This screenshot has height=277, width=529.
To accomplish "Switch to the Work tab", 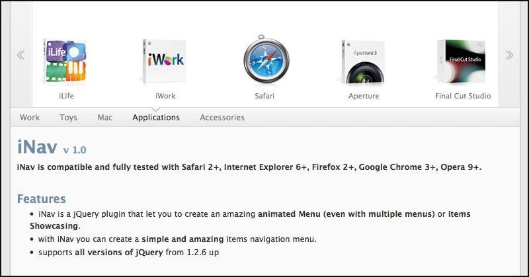I will pyautogui.click(x=30, y=118).
